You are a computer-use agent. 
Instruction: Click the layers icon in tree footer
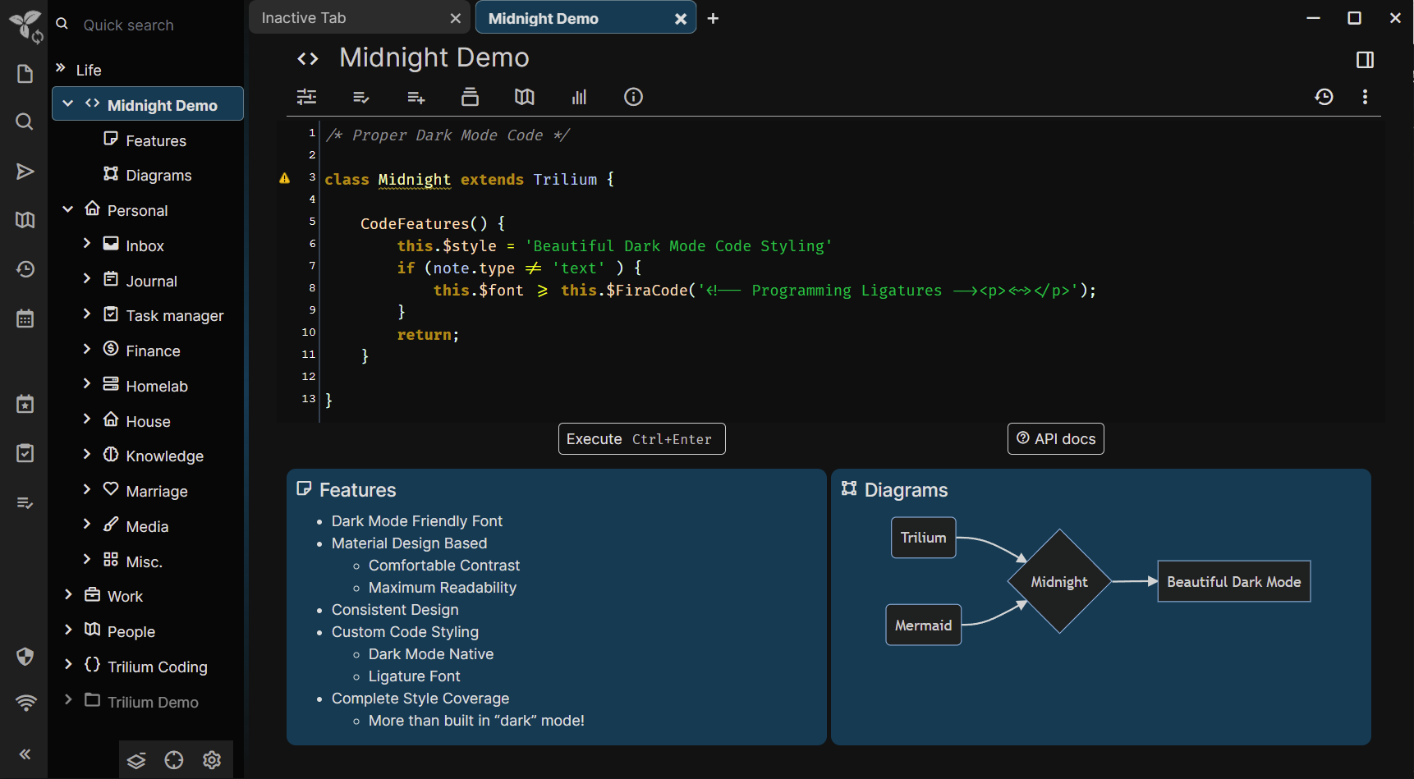click(136, 760)
